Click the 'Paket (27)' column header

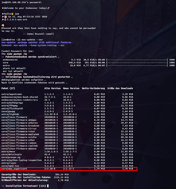click(8, 88)
